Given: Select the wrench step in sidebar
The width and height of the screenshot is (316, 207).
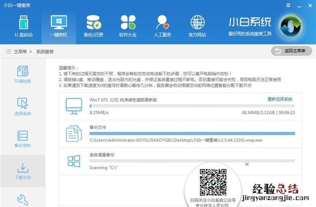Looking at the screenshot, I should (x=23, y=200).
